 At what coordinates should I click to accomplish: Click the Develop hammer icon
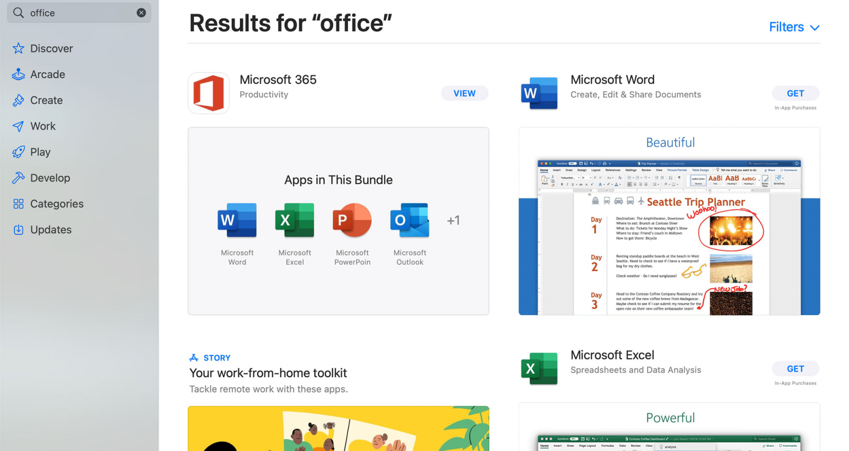coord(19,178)
